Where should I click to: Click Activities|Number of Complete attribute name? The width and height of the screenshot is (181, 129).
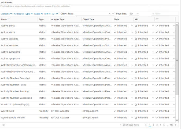[19, 65]
